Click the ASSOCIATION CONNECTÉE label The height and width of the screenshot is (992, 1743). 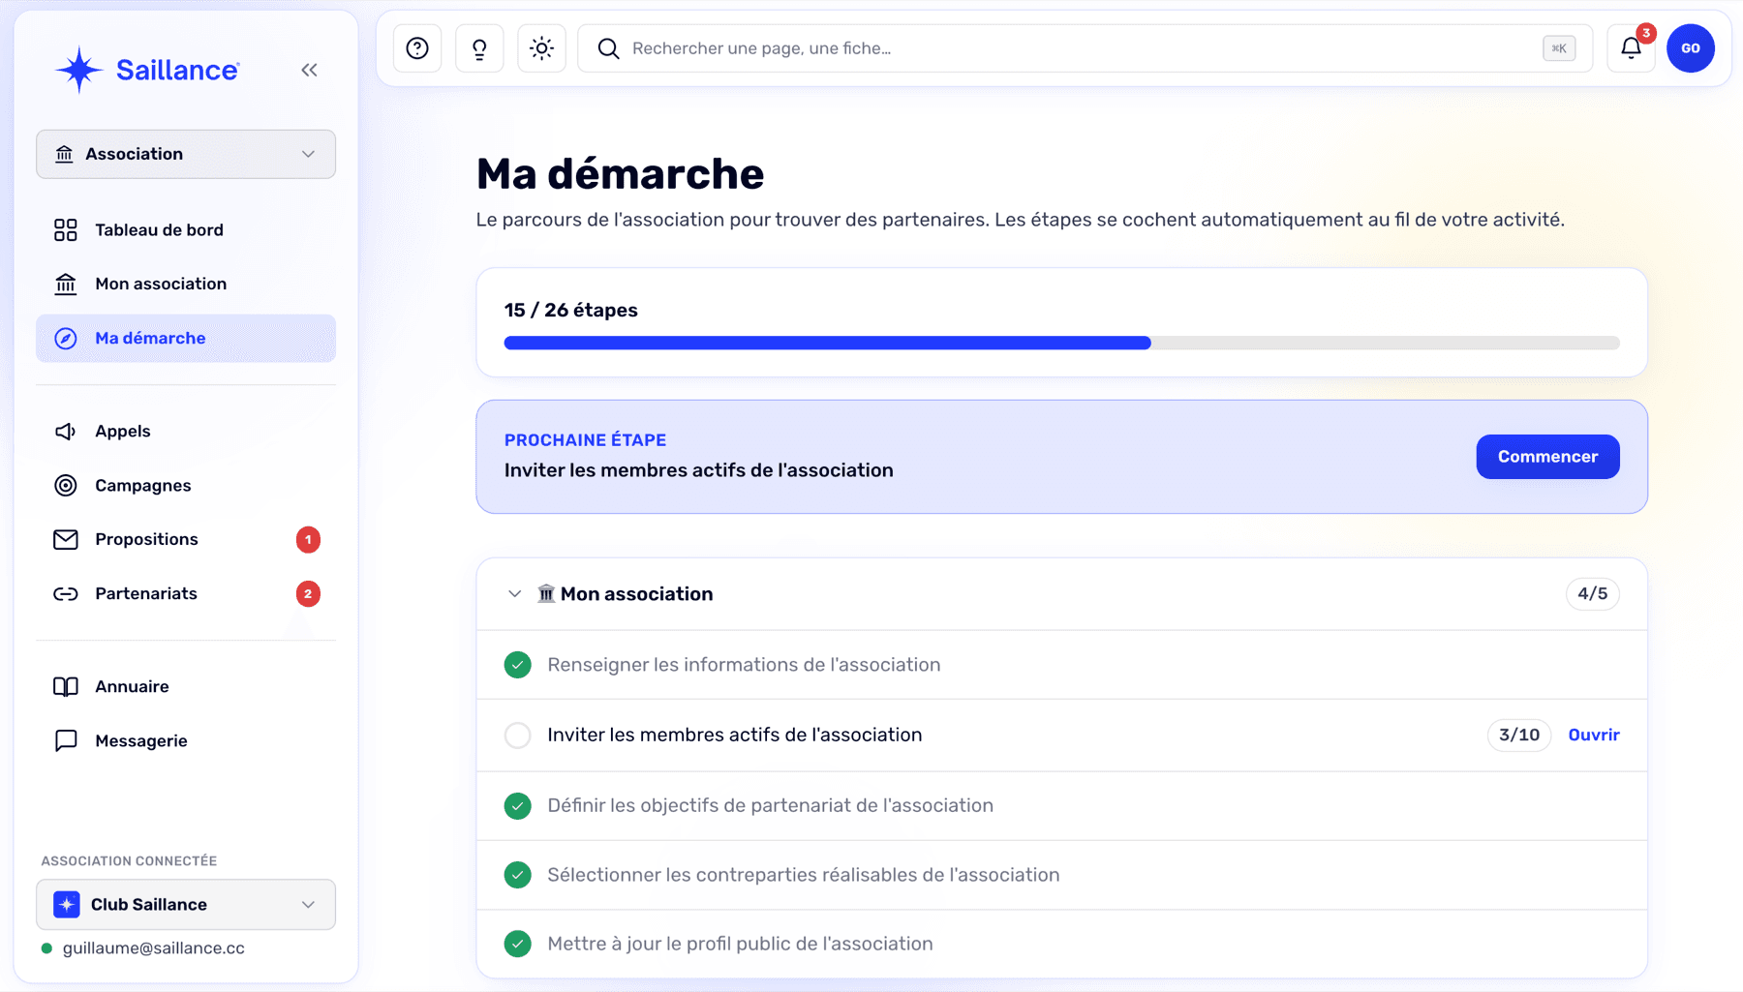(129, 860)
